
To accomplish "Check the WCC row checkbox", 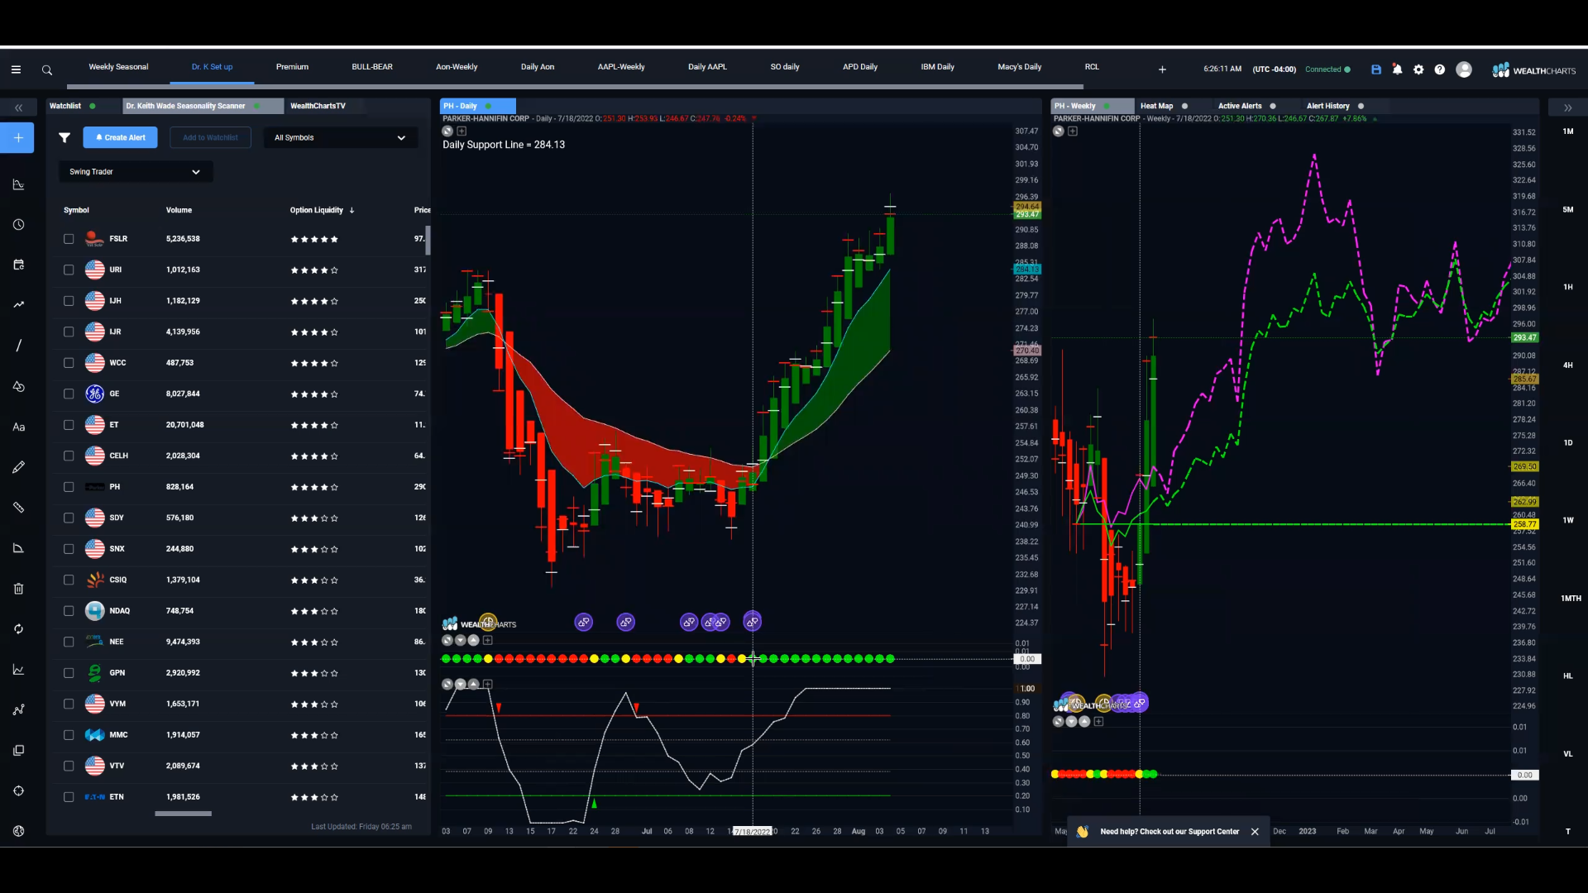I will pos(69,363).
